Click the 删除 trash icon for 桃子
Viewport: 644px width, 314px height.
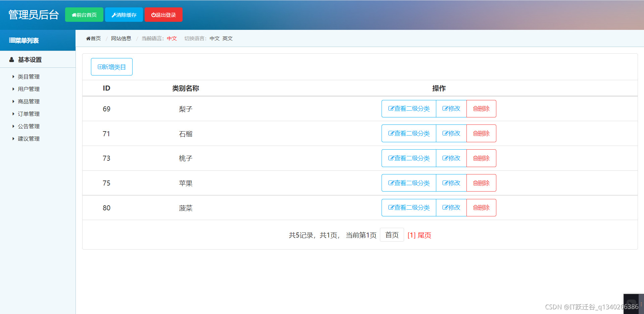click(475, 158)
